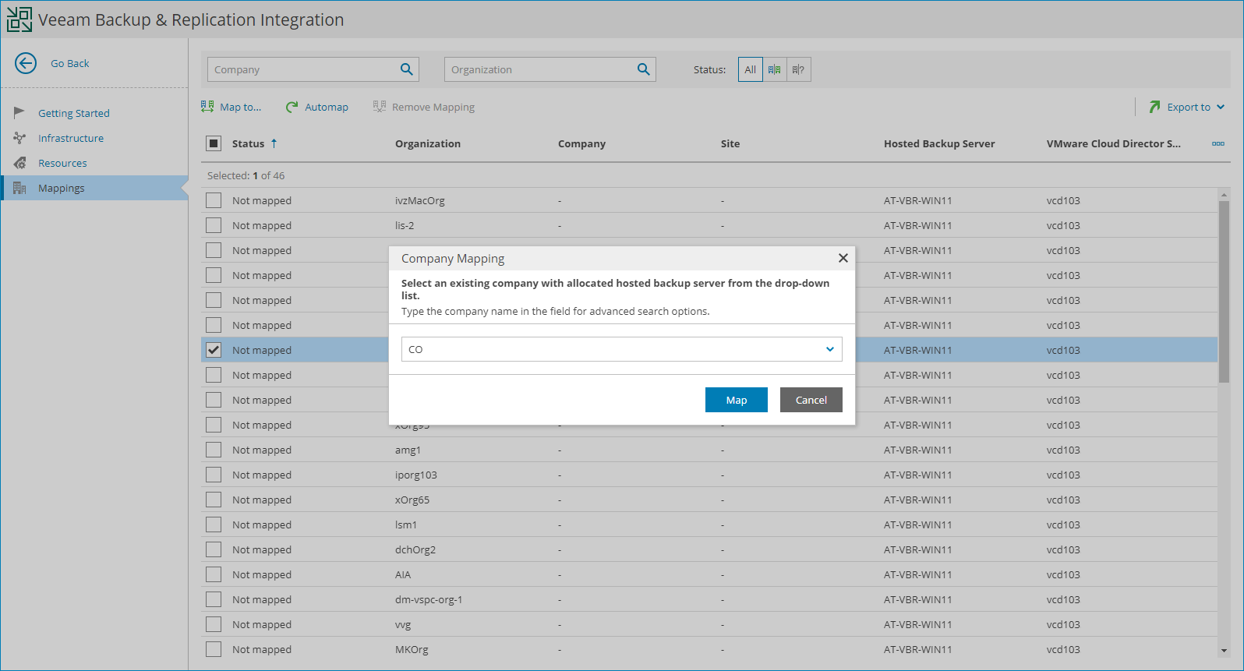Check the AIA row checkbox

pyautogui.click(x=214, y=574)
